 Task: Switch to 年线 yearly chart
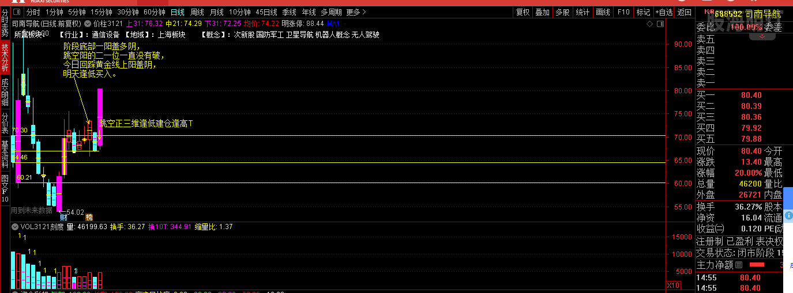[309, 12]
